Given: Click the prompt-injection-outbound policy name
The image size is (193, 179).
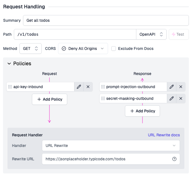Looking at the screenshot, I should click(131, 87).
